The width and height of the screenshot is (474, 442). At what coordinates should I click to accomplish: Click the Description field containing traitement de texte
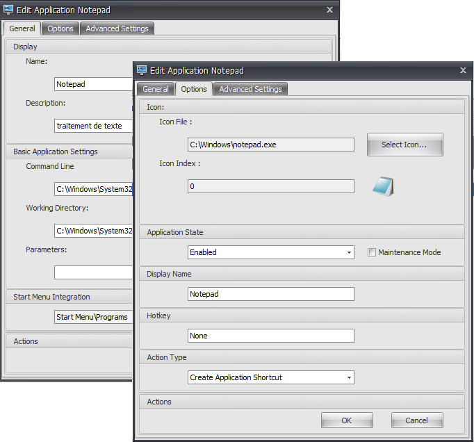92,126
